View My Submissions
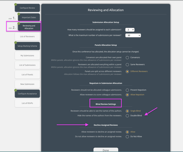Viewport: 183px width, 152px height. tap(27, 56)
